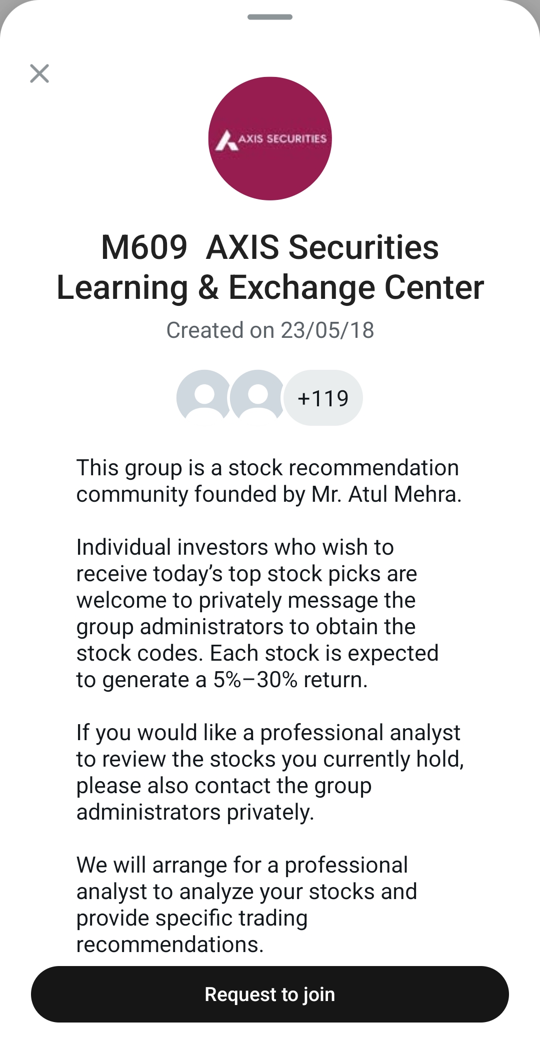540x1062 pixels.
Task: Tap the M609 code in group title
Action: [x=144, y=247]
